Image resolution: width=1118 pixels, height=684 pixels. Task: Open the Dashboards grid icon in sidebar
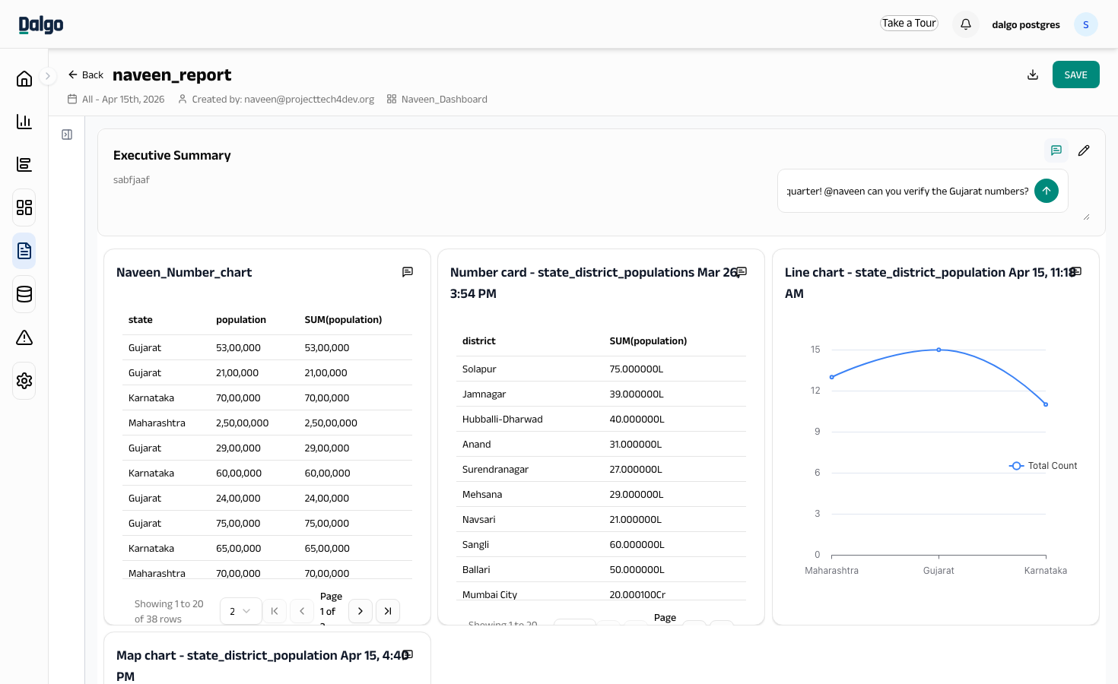pyautogui.click(x=24, y=207)
